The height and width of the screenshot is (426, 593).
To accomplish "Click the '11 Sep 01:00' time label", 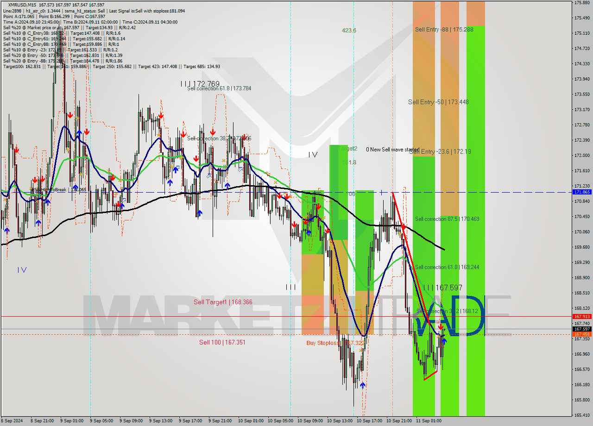I will point(429,421).
